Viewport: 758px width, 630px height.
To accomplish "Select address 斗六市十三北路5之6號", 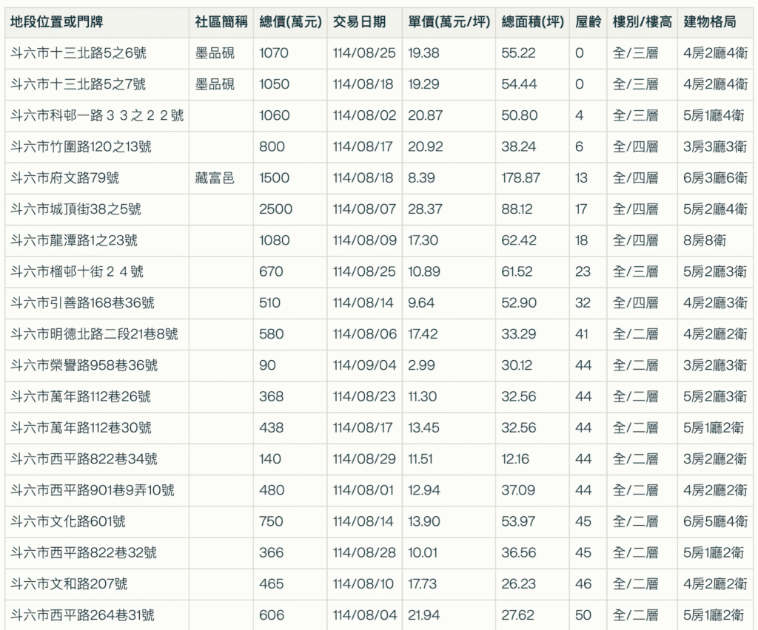I will coord(78,53).
